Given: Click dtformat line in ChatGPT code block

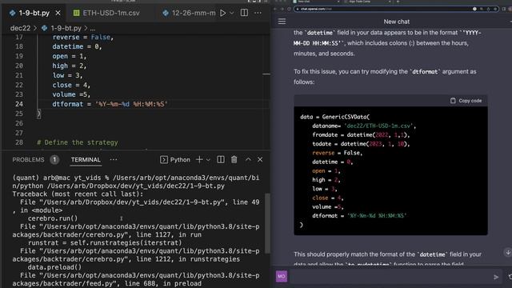Looking at the screenshot, I should 359,216.
